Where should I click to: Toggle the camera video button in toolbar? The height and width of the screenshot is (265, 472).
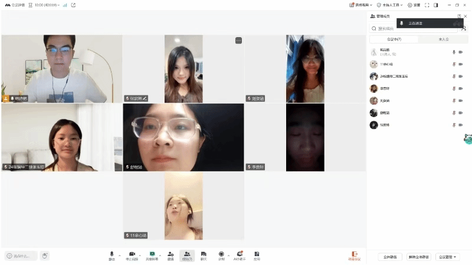(132, 254)
